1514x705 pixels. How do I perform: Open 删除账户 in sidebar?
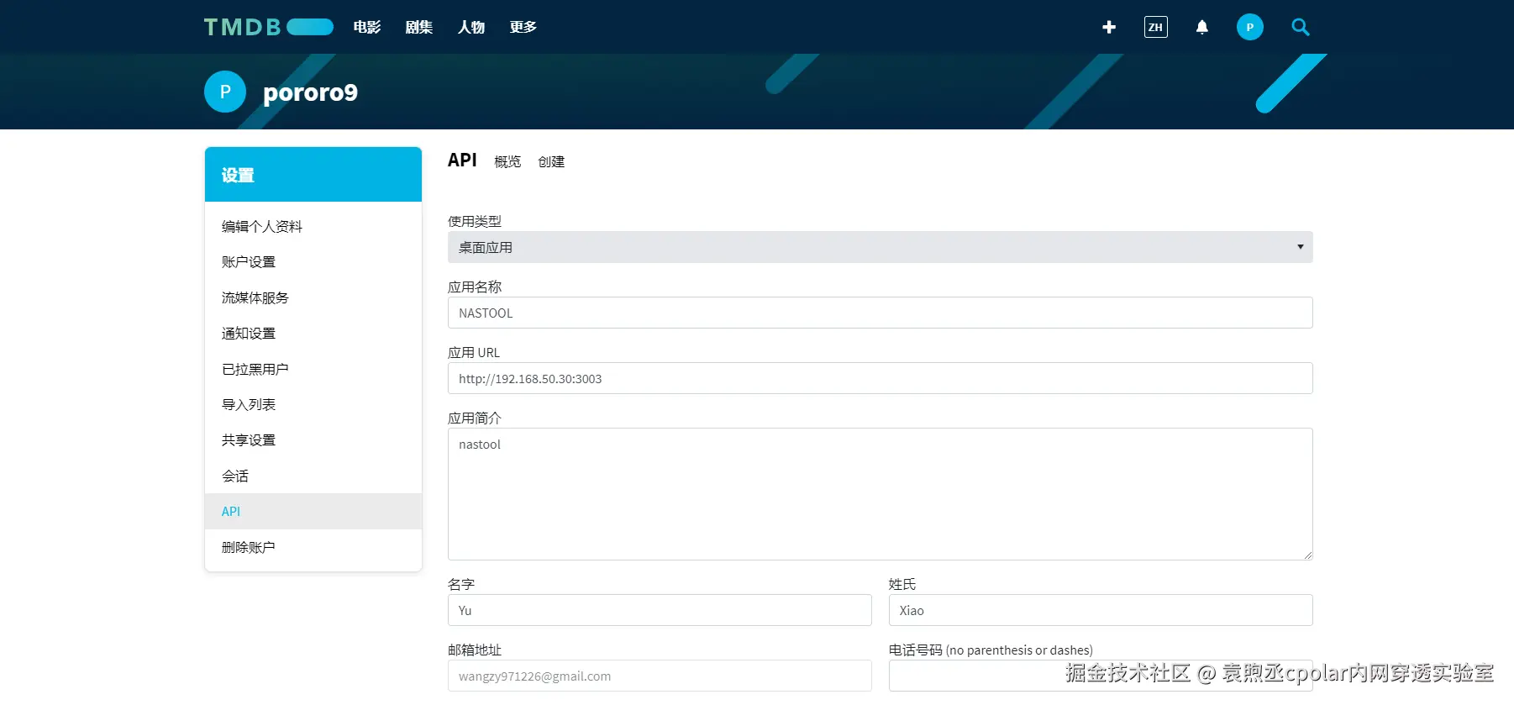(x=313, y=547)
